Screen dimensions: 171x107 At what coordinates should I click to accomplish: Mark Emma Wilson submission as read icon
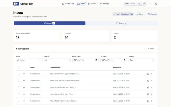pos(148,74)
